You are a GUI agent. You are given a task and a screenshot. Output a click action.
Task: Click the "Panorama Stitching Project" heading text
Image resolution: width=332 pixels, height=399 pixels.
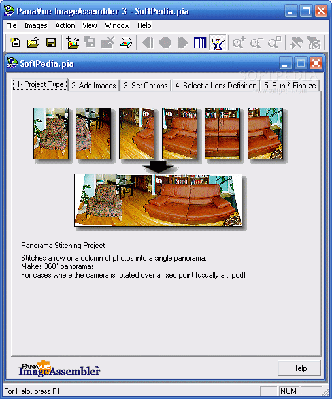63,246
